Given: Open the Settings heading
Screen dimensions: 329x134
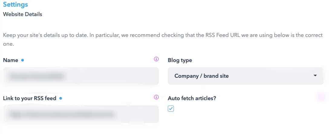Looking at the screenshot, I should point(15,5).
